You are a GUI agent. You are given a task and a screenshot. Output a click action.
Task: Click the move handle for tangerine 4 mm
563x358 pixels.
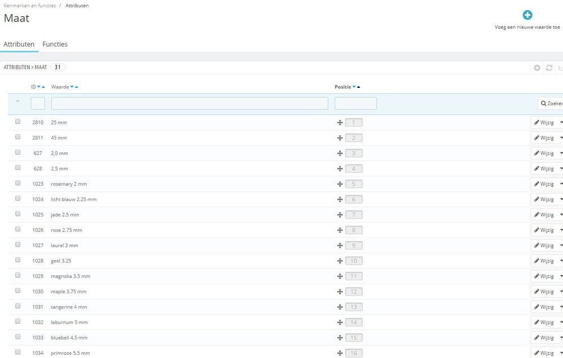click(x=339, y=307)
